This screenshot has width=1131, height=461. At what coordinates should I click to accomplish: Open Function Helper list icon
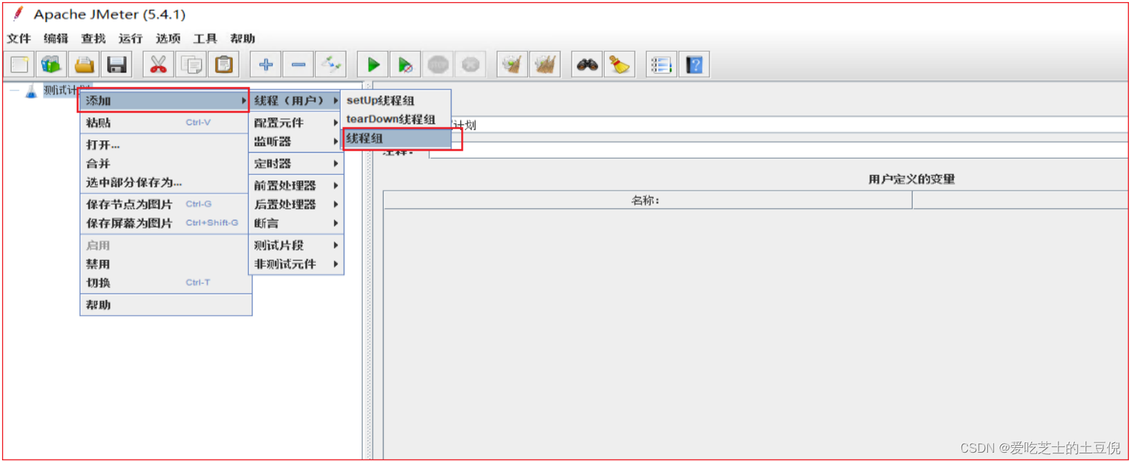(x=661, y=65)
